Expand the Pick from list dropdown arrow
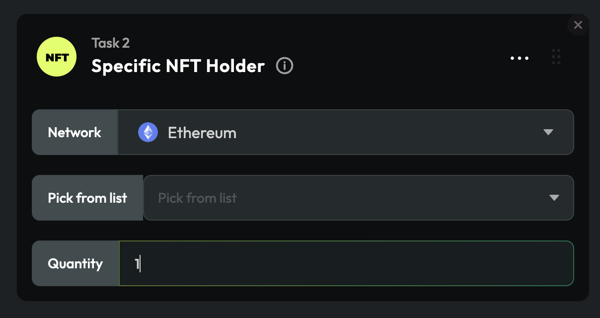The image size is (600, 318). [554, 198]
